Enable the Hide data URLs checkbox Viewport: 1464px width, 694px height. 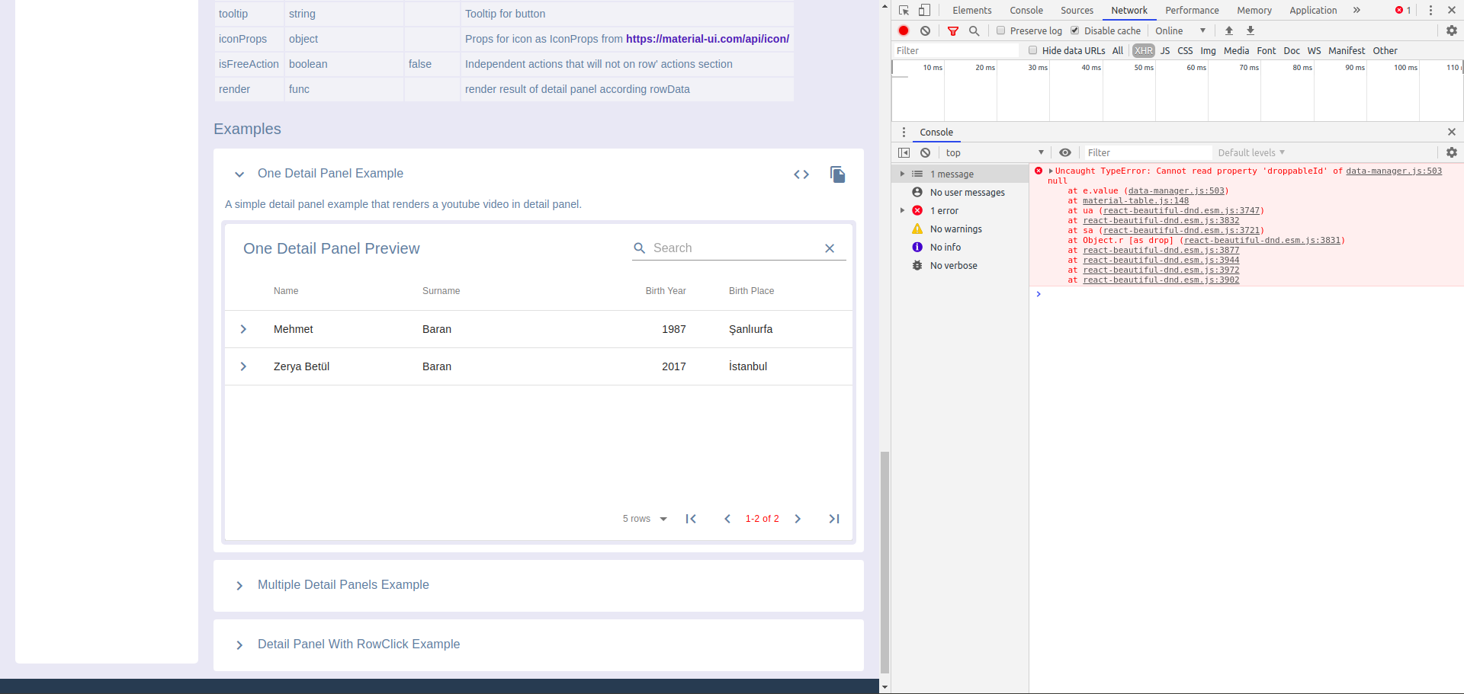pyautogui.click(x=1033, y=50)
